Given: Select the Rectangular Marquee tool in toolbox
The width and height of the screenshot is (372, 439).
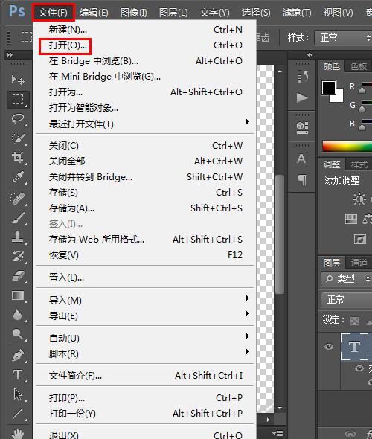Looking at the screenshot, I should [x=18, y=99].
